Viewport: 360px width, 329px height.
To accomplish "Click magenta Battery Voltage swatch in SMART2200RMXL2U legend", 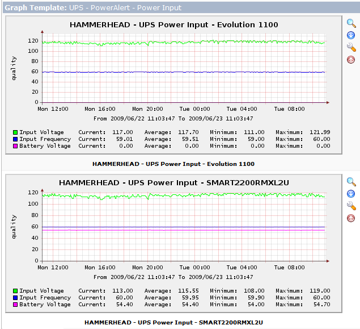I will (15, 305).
